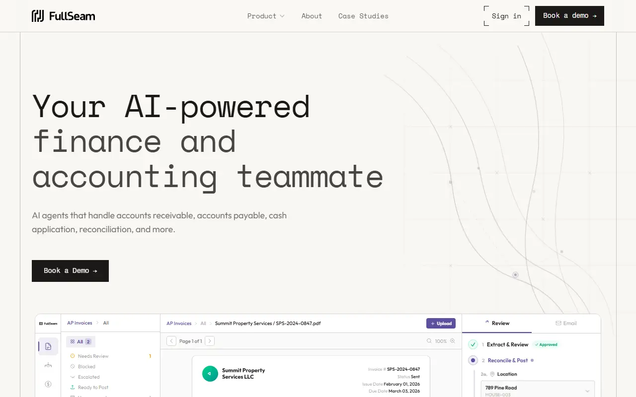Zoom out with the left magnifier icon
Image resolution: width=636 pixels, height=397 pixels.
click(429, 341)
